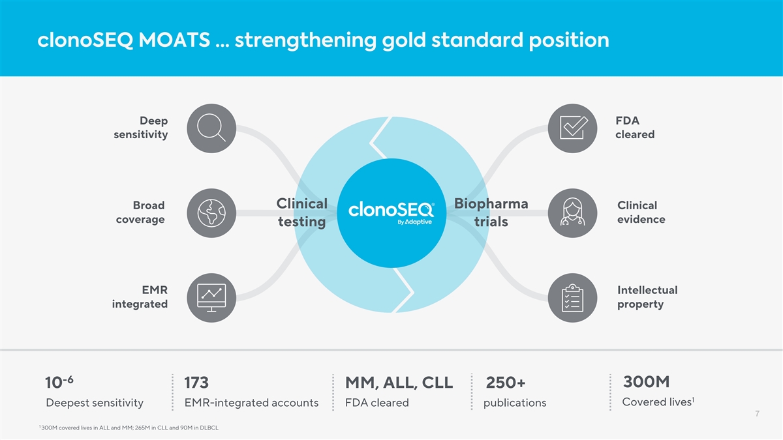
Task: Click the monitor chart EMR integrated icon
Action: (x=211, y=298)
